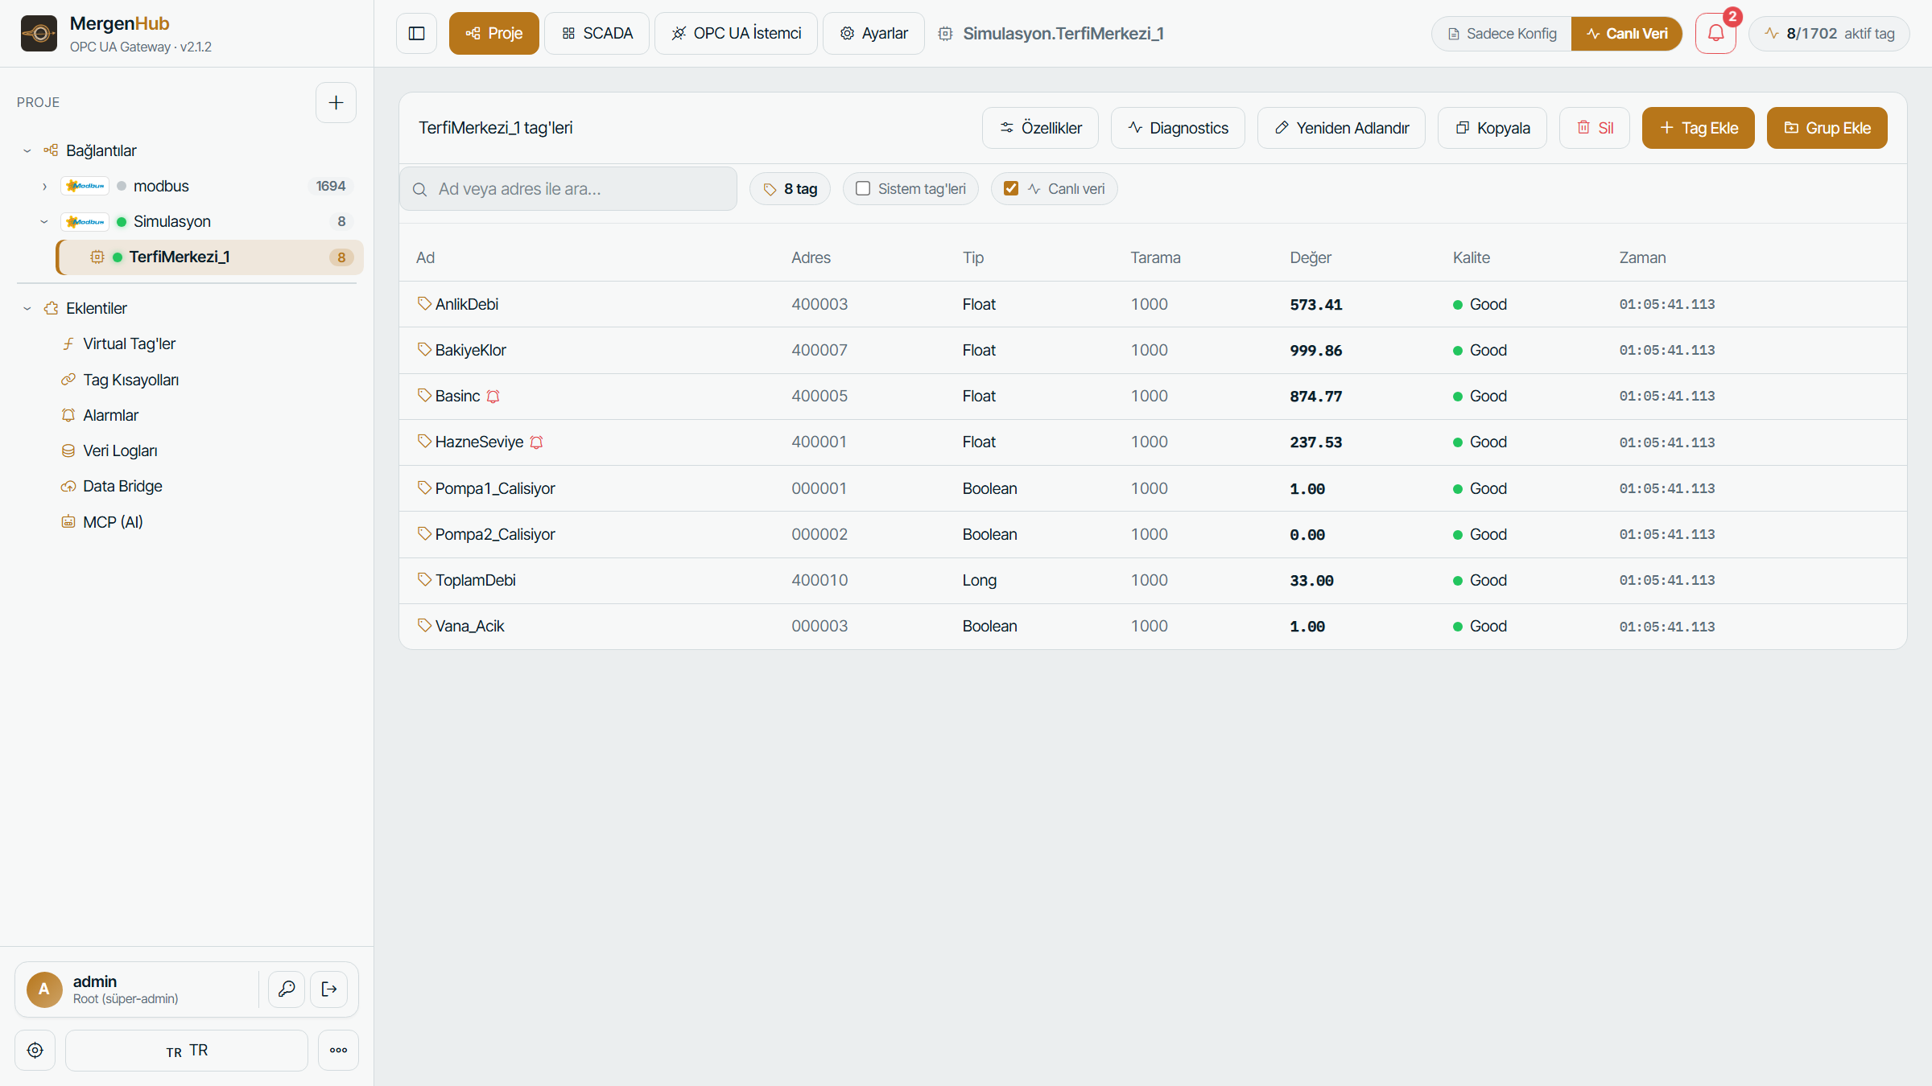1932x1086 pixels.
Task: Enable the Sistem tag'leri checkbox
Action: (863, 188)
